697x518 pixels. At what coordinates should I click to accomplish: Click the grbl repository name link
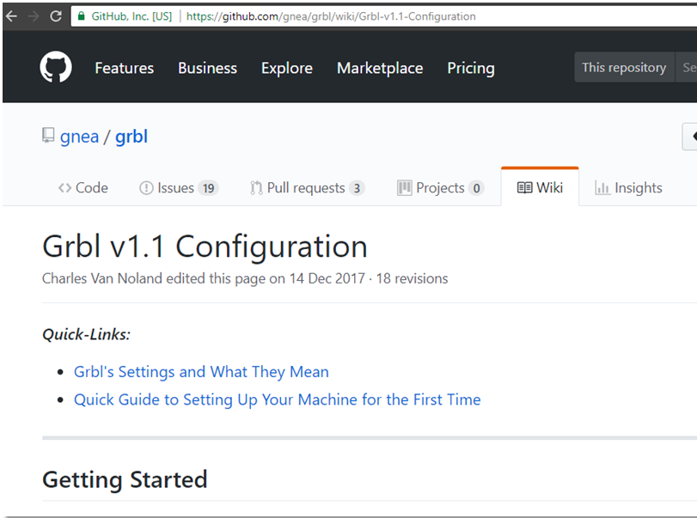pos(131,137)
